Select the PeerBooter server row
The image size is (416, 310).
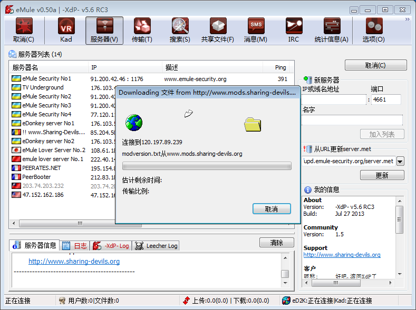pos(63,177)
